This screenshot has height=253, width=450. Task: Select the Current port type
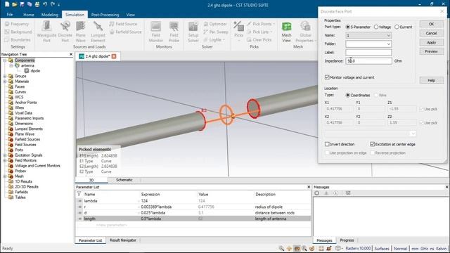point(397,27)
